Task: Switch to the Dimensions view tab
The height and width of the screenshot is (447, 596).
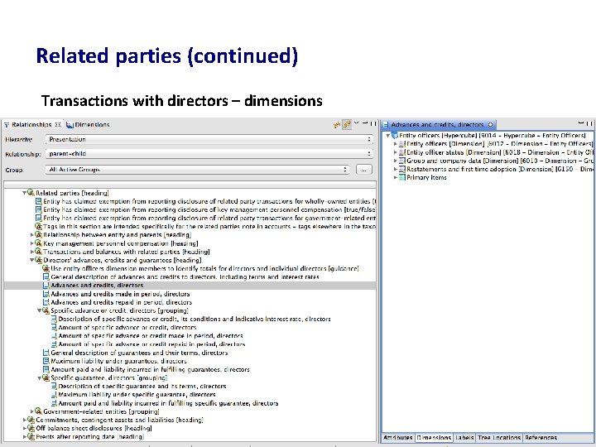Action: click(89, 125)
